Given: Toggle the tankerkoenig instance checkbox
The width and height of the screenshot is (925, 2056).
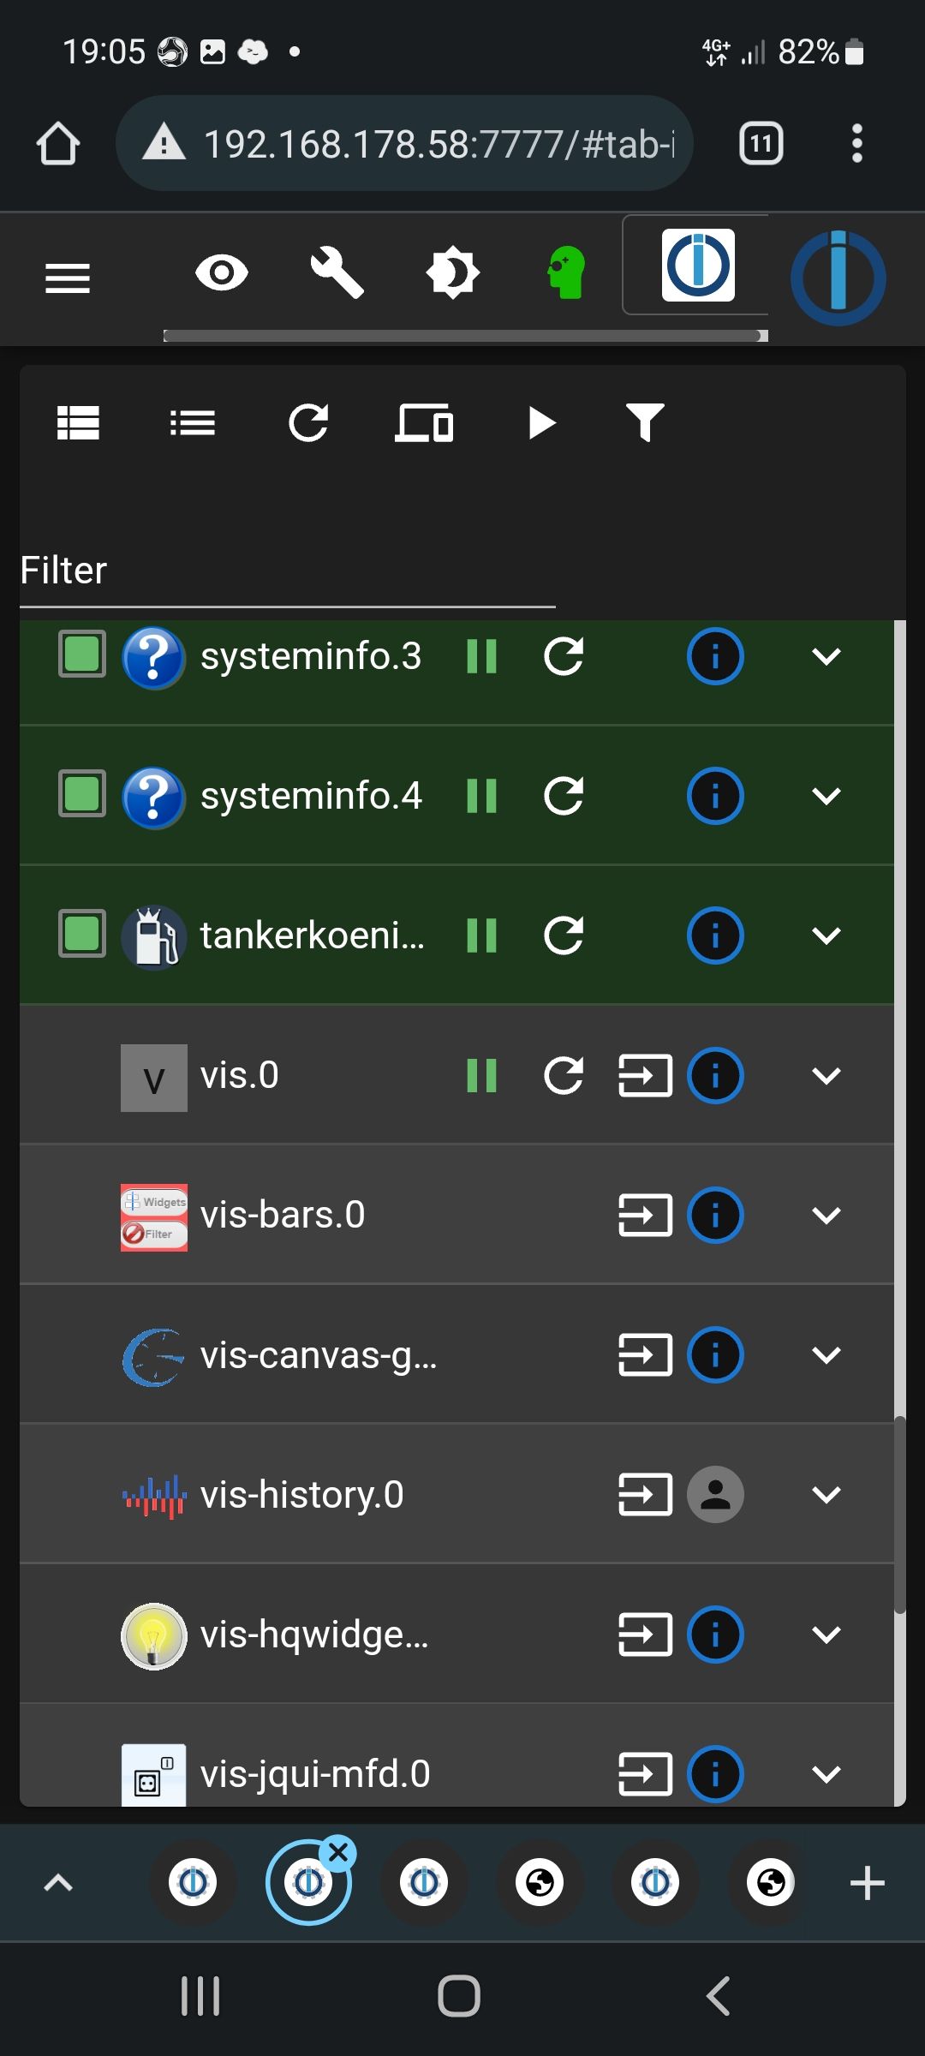Looking at the screenshot, I should [82, 934].
